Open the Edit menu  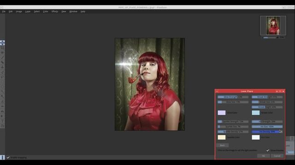pos(11,11)
